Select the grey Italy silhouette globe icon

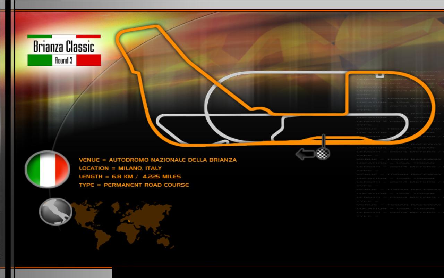pyautogui.click(x=55, y=211)
